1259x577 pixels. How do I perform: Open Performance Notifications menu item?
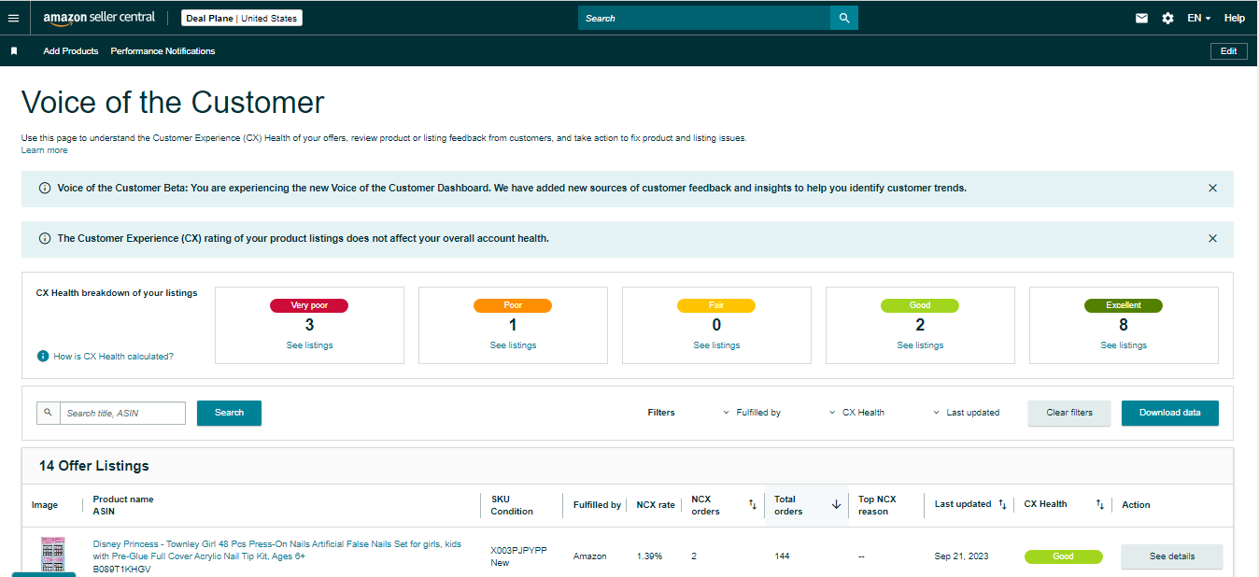[163, 51]
